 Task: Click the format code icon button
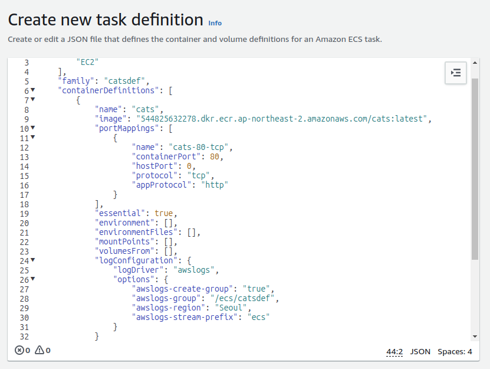coord(456,73)
